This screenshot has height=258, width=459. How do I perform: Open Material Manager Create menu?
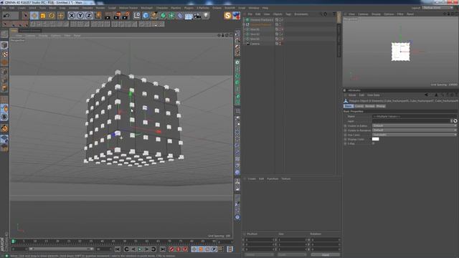click(252, 178)
